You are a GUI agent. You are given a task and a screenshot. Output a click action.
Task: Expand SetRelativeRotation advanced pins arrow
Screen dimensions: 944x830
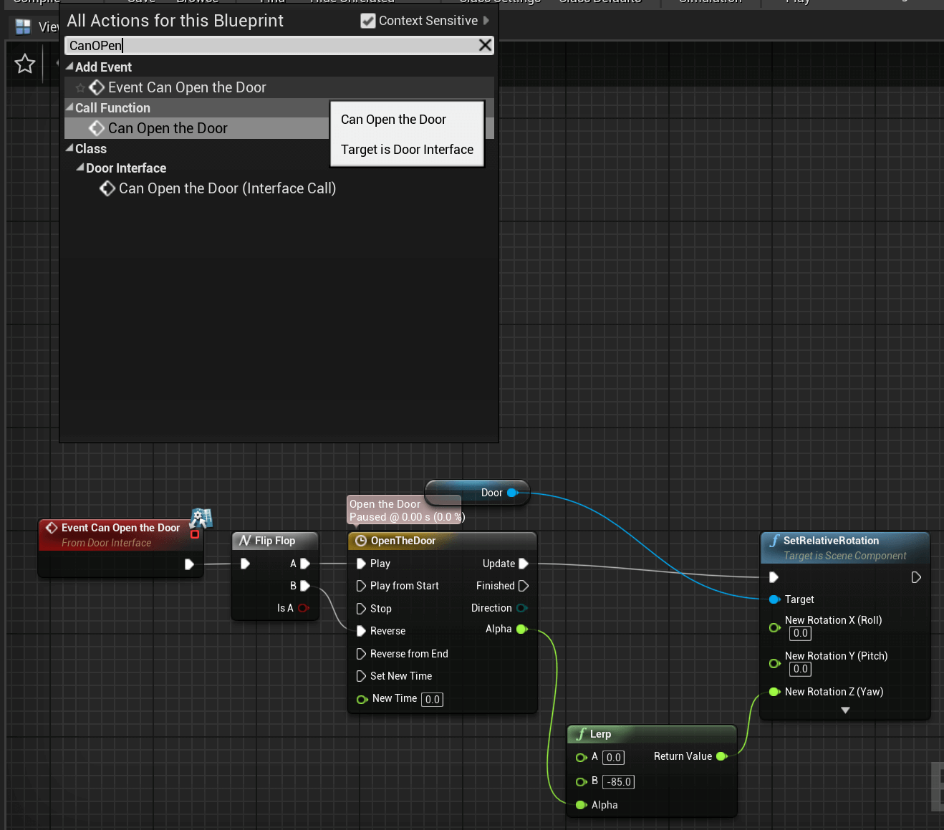coord(845,710)
